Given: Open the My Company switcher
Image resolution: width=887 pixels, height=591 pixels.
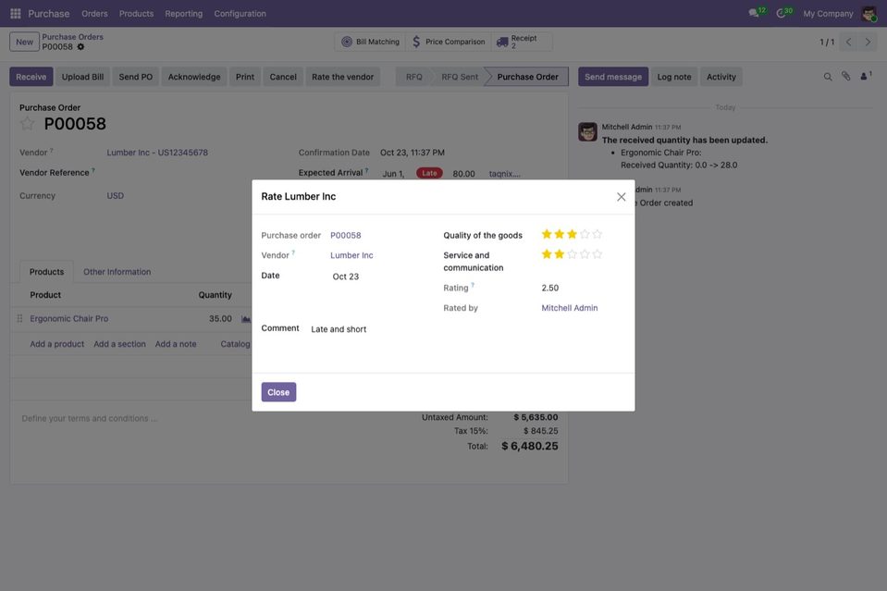Looking at the screenshot, I should tap(828, 14).
